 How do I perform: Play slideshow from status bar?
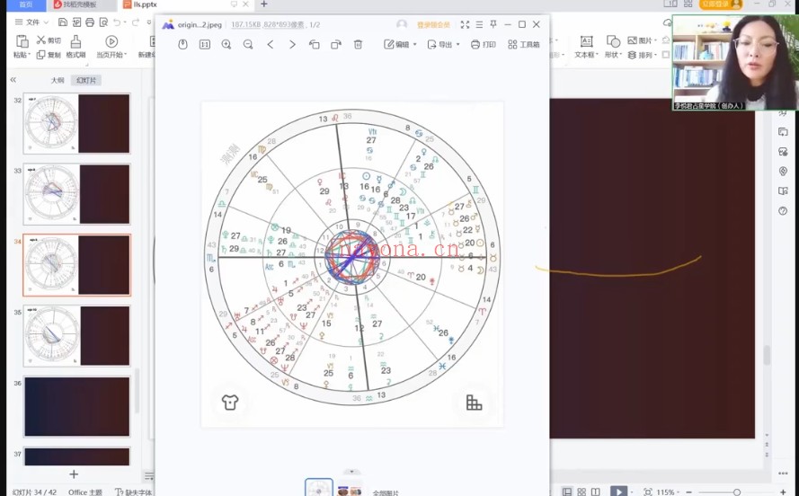pyautogui.click(x=618, y=492)
